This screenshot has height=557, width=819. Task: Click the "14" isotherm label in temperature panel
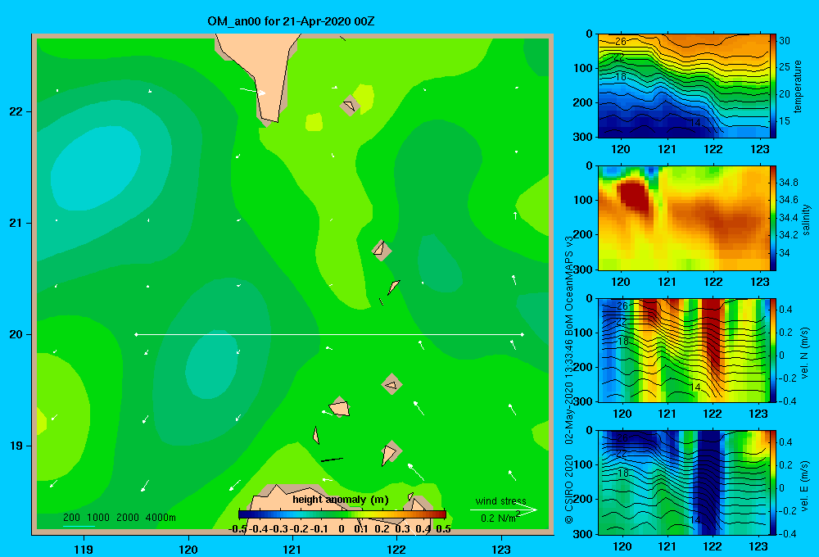695,123
